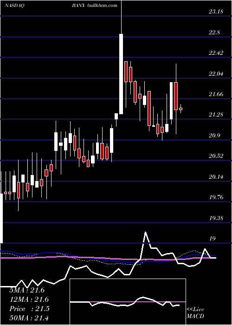Click the tallest white candlestick body
The width and height of the screenshot is (232, 325).
tap(121, 74)
